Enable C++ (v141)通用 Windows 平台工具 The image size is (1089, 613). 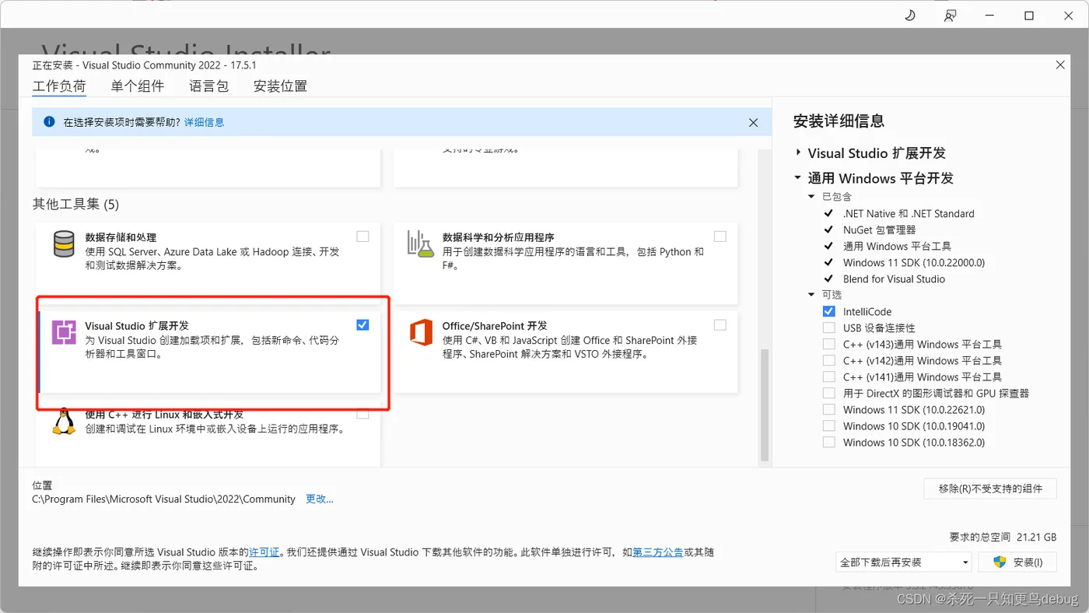(x=829, y=377)
